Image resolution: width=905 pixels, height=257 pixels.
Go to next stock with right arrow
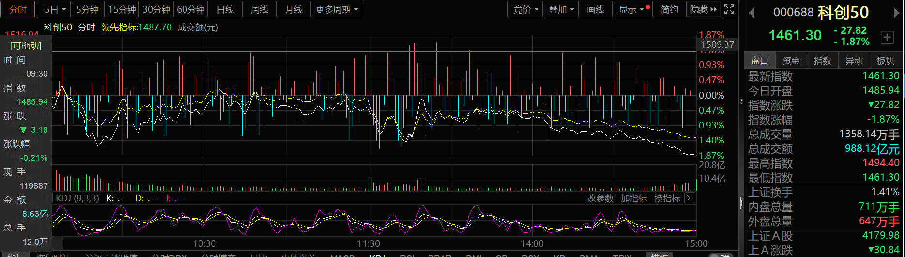[x=896, y=13]
